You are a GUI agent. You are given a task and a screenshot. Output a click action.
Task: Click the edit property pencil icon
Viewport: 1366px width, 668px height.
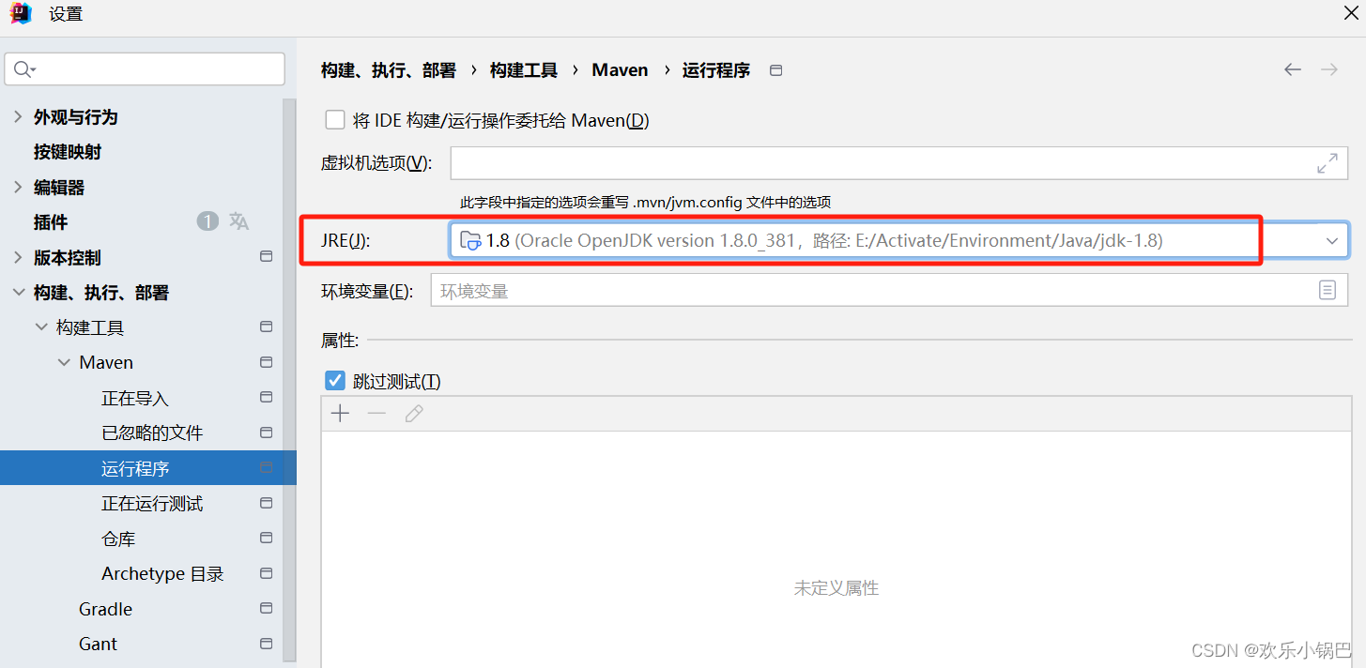[x=413, y=413]
